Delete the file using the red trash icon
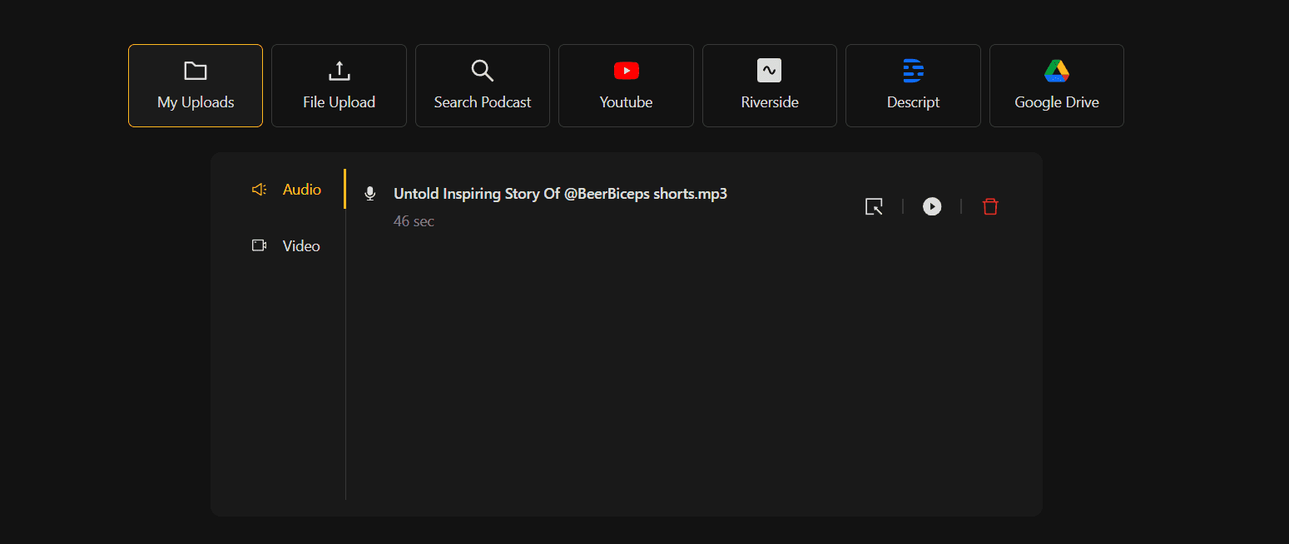This screenshot has width=1289, height=544. pyautogui.click(x=990, y=206)
